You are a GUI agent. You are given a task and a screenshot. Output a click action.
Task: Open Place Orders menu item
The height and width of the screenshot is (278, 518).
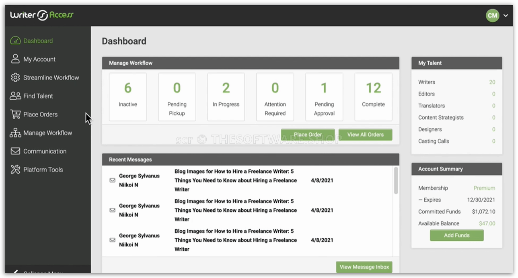[40, 114]
